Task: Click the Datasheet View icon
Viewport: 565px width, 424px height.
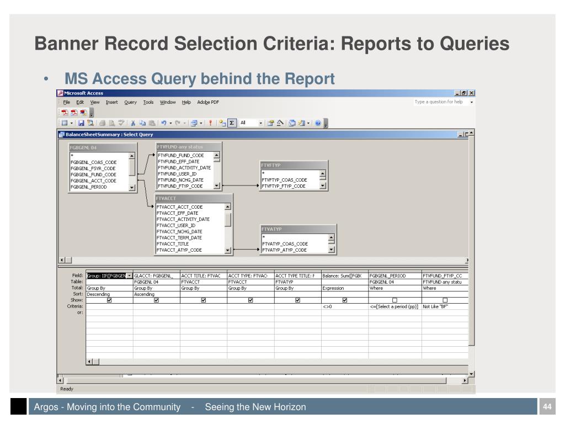Action: (65, 123)
